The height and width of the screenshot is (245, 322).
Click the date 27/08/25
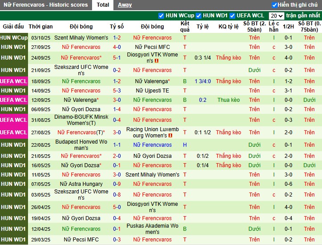[x=40, y=133]
